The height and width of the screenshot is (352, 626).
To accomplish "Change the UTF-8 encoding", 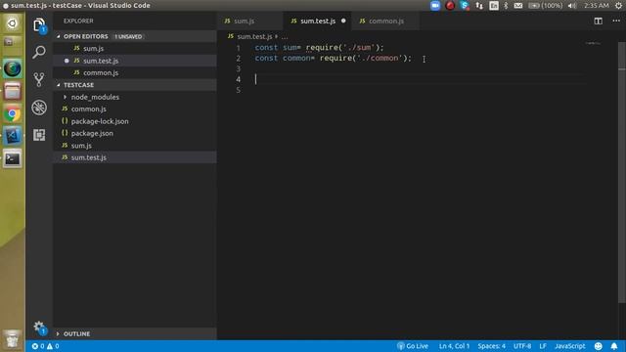I will pos(522,346).
